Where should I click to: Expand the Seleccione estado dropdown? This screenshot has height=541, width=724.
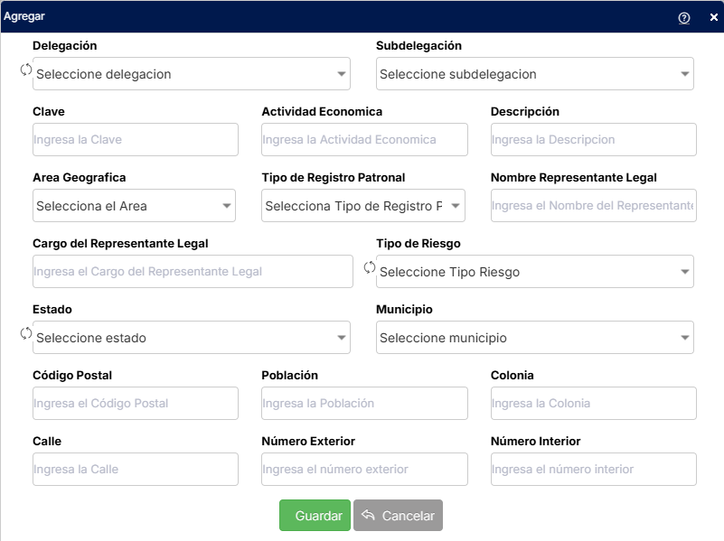191,338
